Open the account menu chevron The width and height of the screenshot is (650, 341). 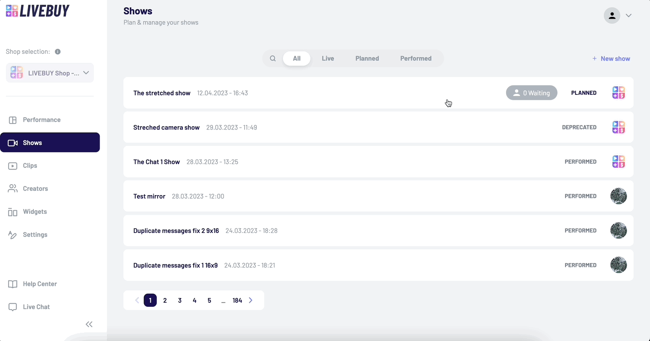coord(629,15)
